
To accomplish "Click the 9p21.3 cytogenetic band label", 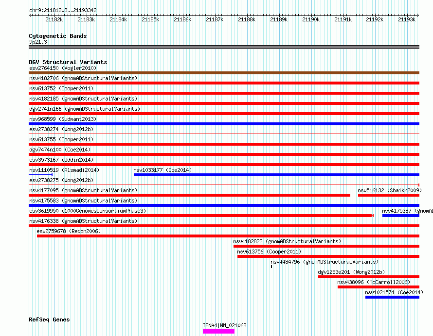I will point(38,42).
